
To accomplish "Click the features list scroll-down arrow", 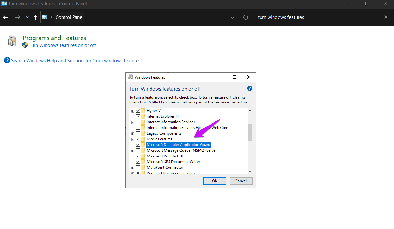I will [250, 171].
